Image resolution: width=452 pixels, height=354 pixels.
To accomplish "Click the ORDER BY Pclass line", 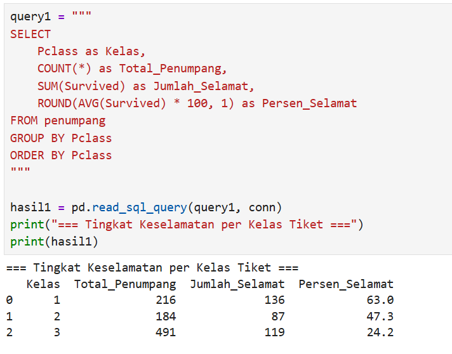I will pos(61,155).
